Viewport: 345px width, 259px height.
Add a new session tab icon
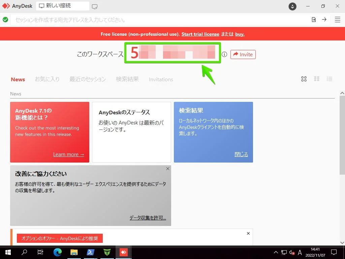pos(95,6)
